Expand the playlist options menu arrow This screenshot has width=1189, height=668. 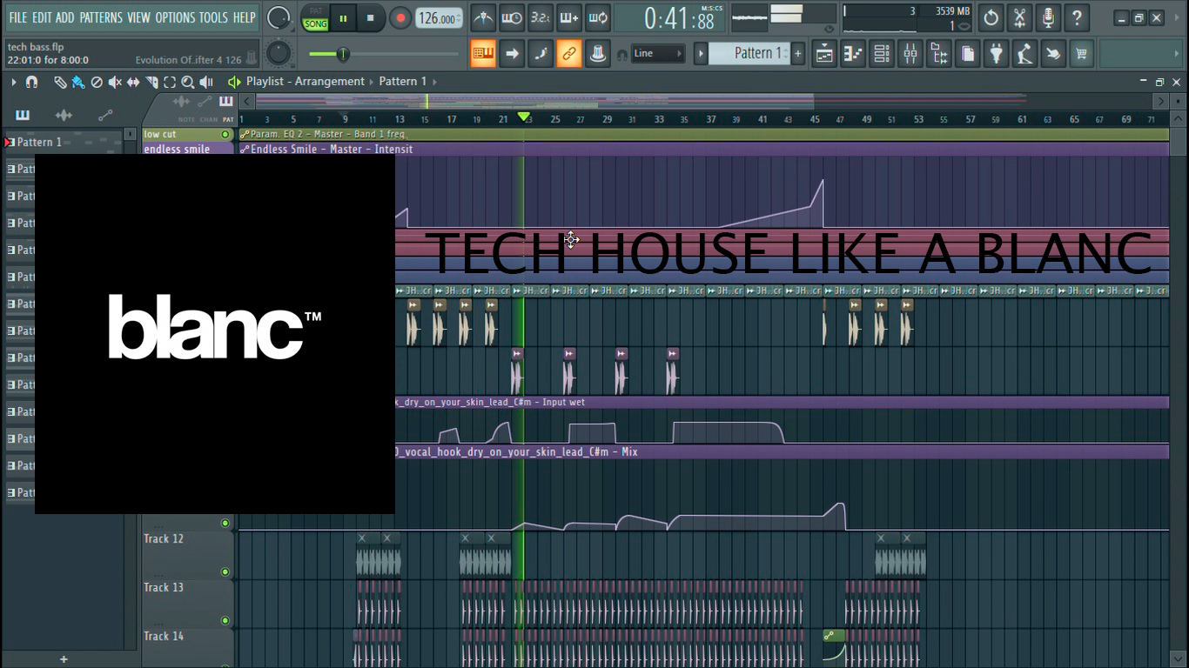(13, 82)
